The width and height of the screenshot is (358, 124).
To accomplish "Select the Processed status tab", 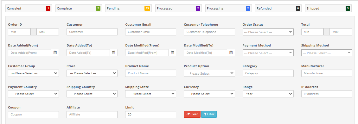I will point(179,9).
